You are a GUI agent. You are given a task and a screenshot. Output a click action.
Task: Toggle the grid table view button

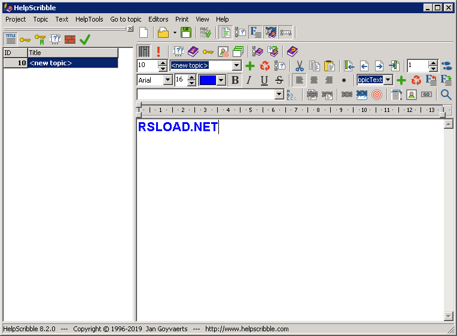(144, 52)
